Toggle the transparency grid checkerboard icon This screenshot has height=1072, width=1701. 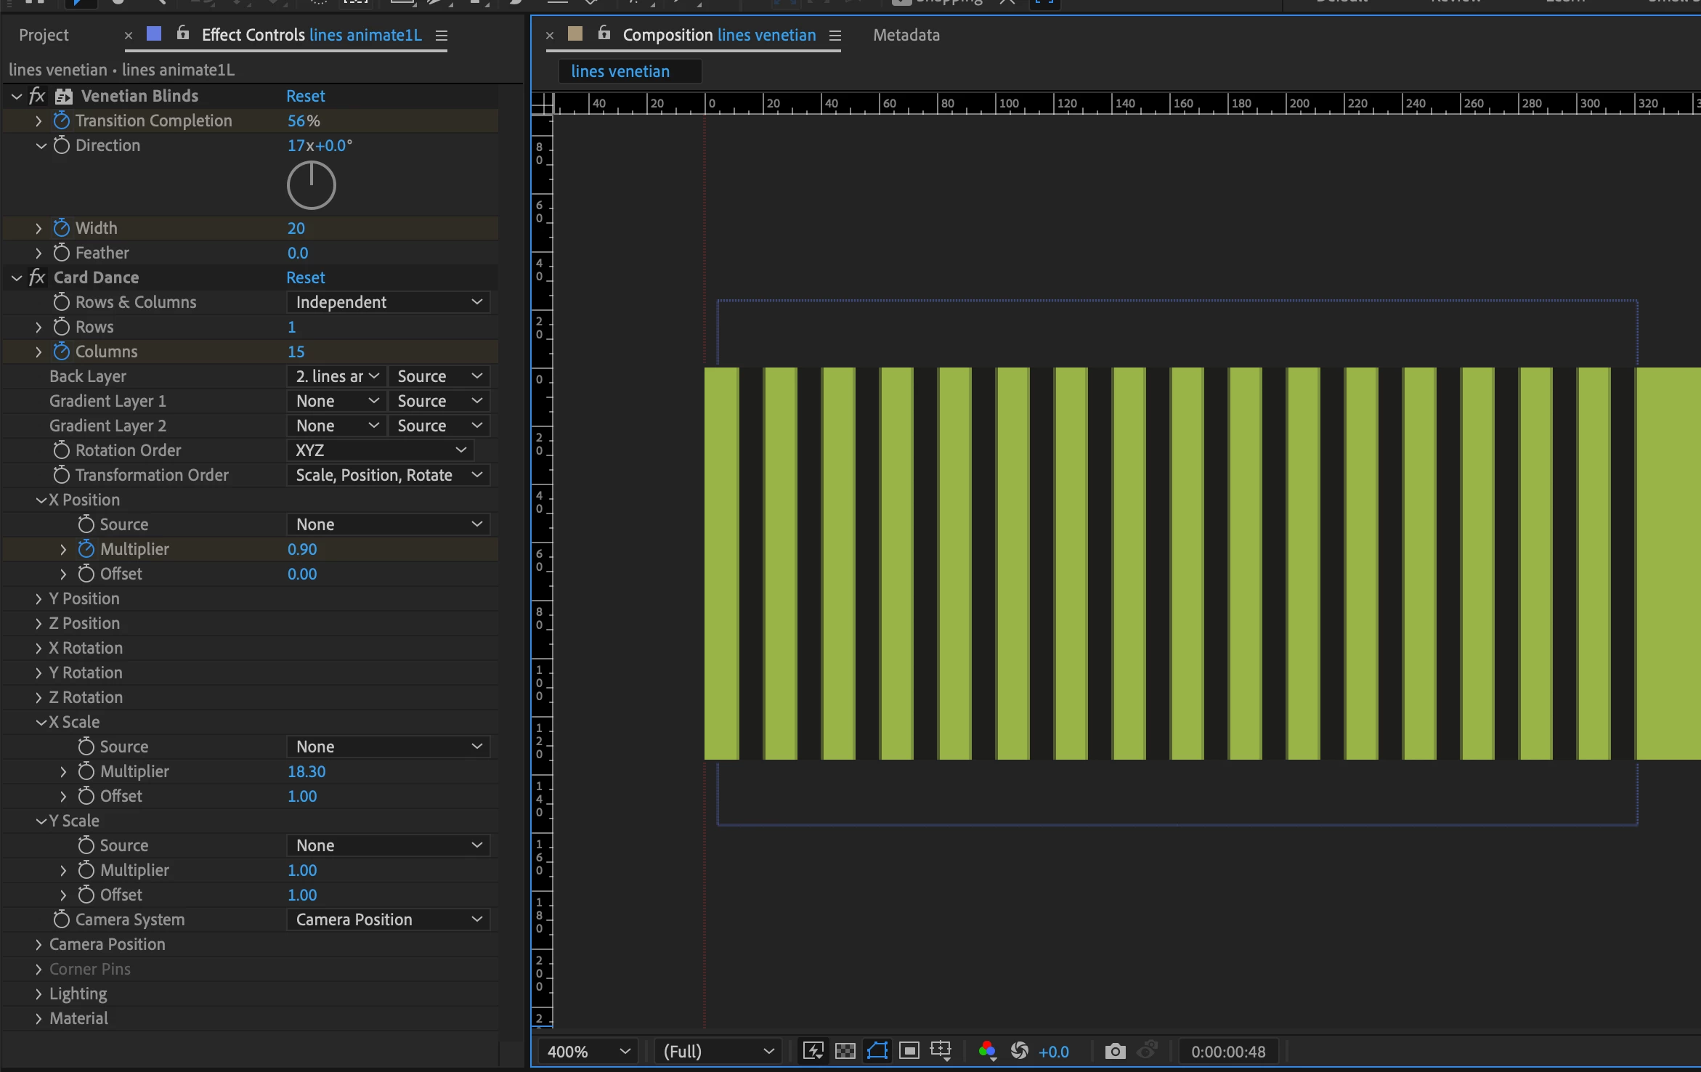coord(845,1051)
